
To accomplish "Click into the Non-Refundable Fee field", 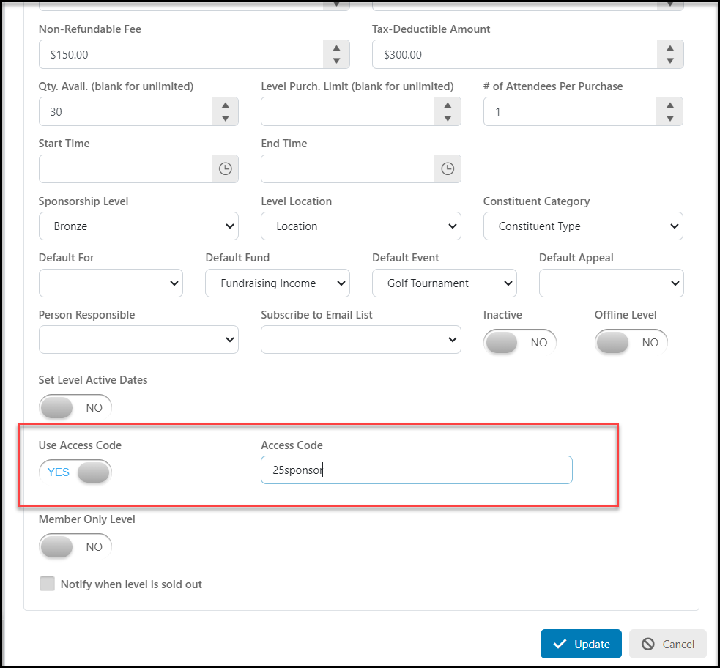I will click(182, 54).
